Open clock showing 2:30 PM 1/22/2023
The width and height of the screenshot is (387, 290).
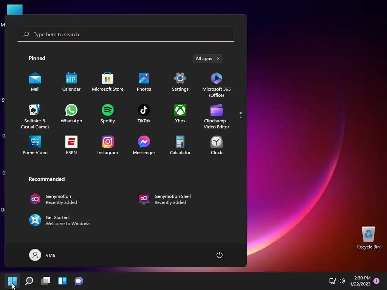(x=360, y=281)
